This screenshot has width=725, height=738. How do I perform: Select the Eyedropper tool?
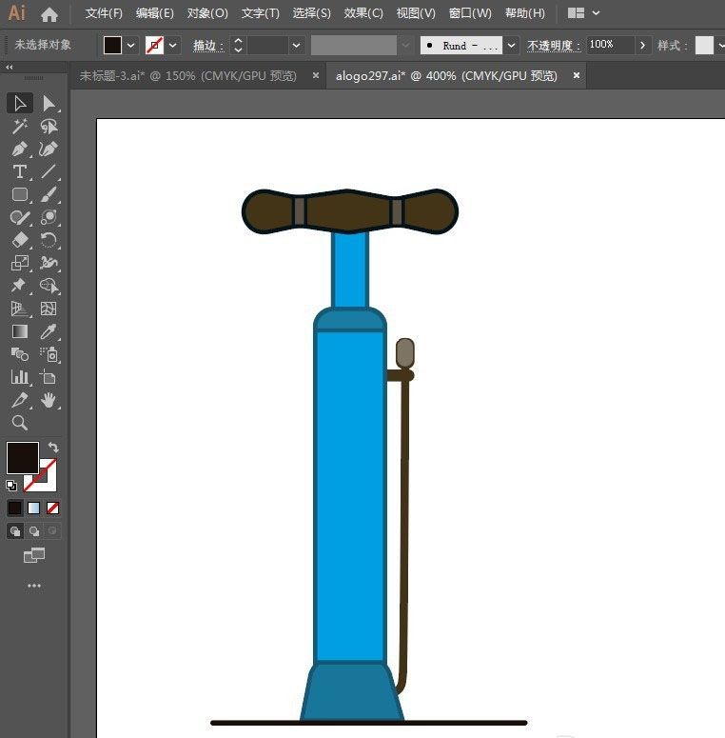click(49, 331)
